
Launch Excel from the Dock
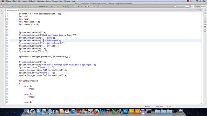[114, 111]
